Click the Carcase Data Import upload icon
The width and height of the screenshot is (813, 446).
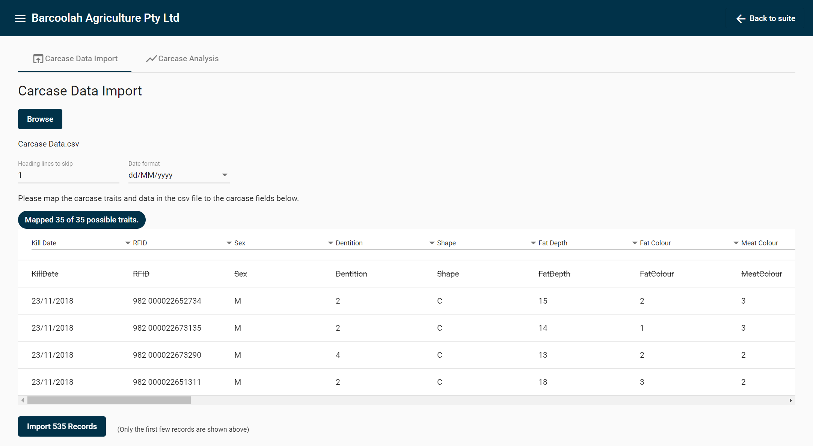tap(38, 59)
